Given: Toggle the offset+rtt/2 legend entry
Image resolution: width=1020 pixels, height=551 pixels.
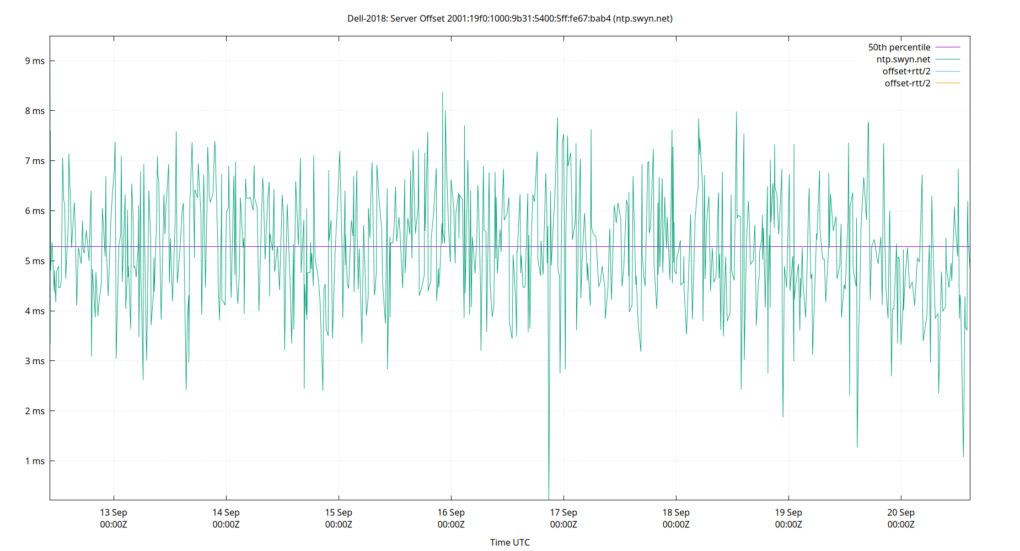Looking at the screenshot, I should pyautogui.click(x=907, y=71).
